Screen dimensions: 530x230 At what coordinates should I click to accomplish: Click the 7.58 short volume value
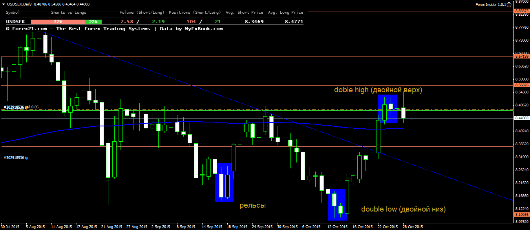click(126, 22)
